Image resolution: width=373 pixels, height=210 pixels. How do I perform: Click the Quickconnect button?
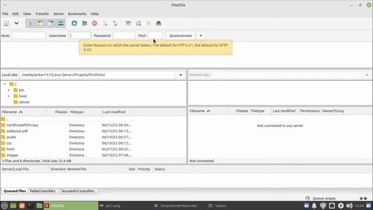[x=181, y=36]
